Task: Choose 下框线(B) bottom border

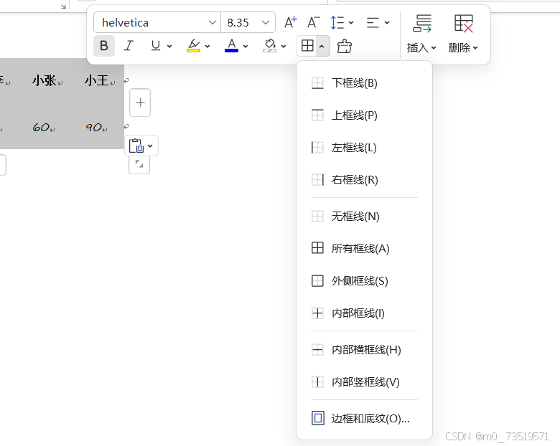Action: coord(364,83)
